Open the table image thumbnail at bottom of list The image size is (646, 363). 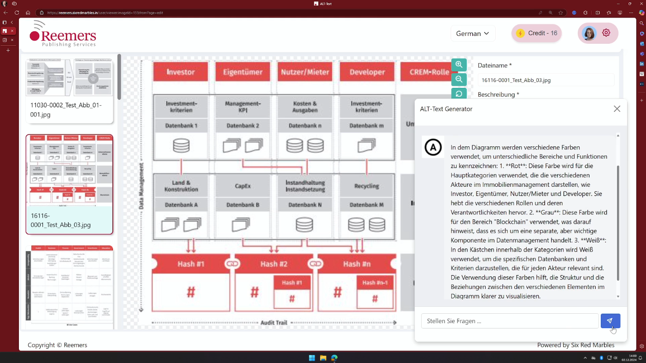(x=70, y=286)
